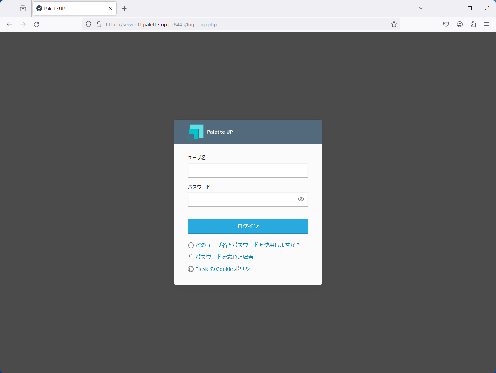The width and height of the screenshot is (496, 373).
Task: Click the Firefox View icon
Action: [23, 8]
